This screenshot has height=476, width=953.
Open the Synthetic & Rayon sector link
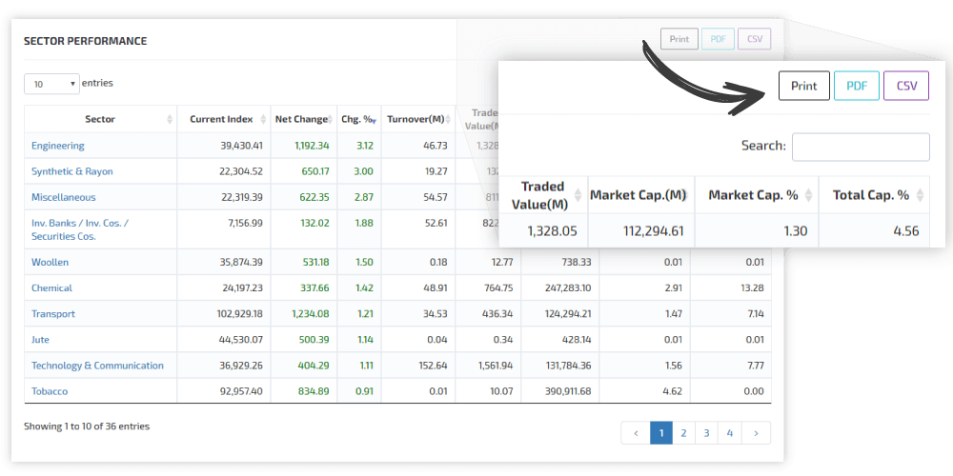pos(72,171)
